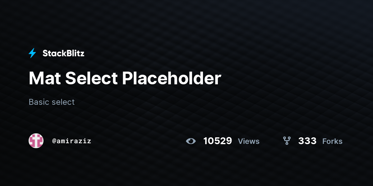Viewport: 373px width, 186px height.
Task: Select the Mat Select Placeholder title
Action: 125,78
